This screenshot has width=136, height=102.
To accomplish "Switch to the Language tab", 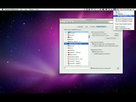I will 80,27.
